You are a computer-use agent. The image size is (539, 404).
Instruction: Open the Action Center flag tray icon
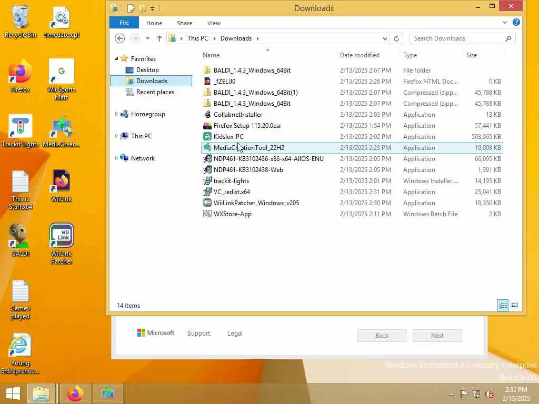pos(464,393)
